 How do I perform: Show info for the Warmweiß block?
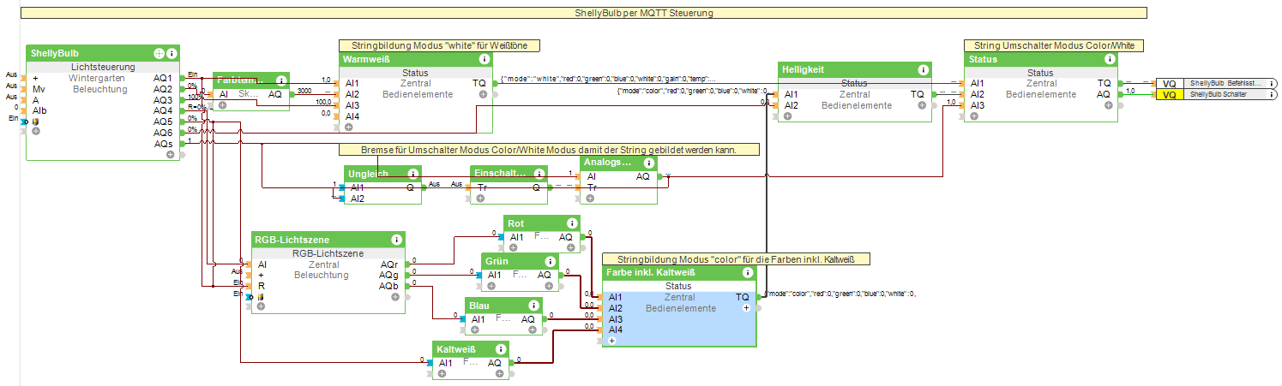pyautogui.click(x=485, y=60)
